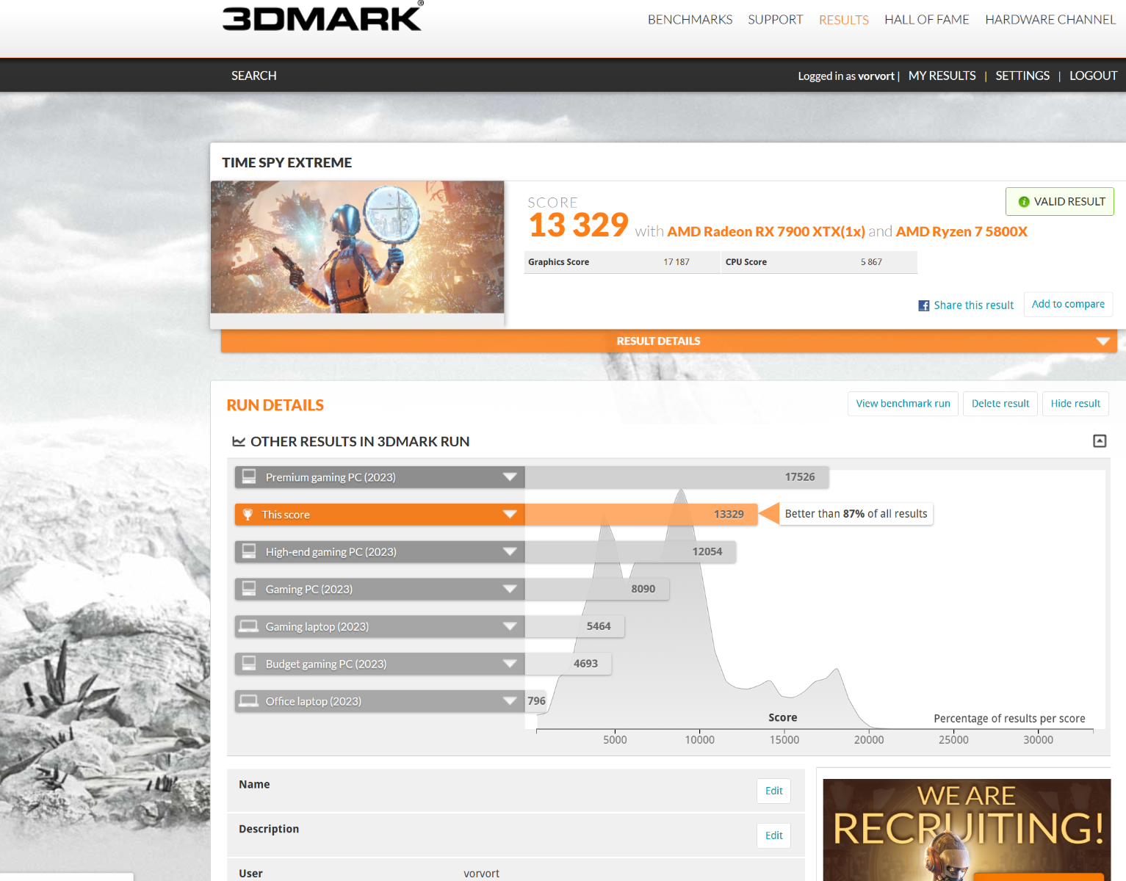The image size is (1126, 881).
Task: Click the Budget gaming PC monitor icon
Action: (x=249, y=664)
